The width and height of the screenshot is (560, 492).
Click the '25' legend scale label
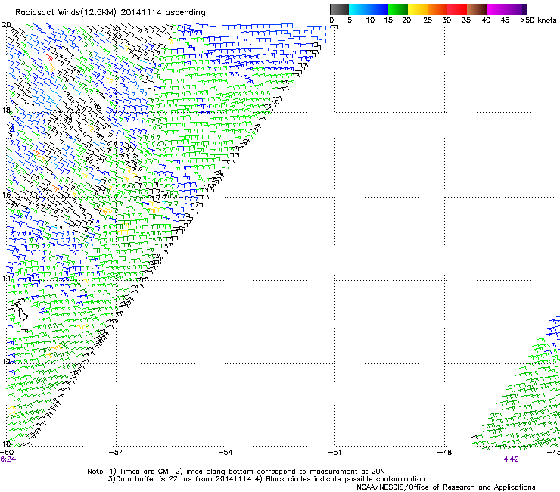[428, 20]
